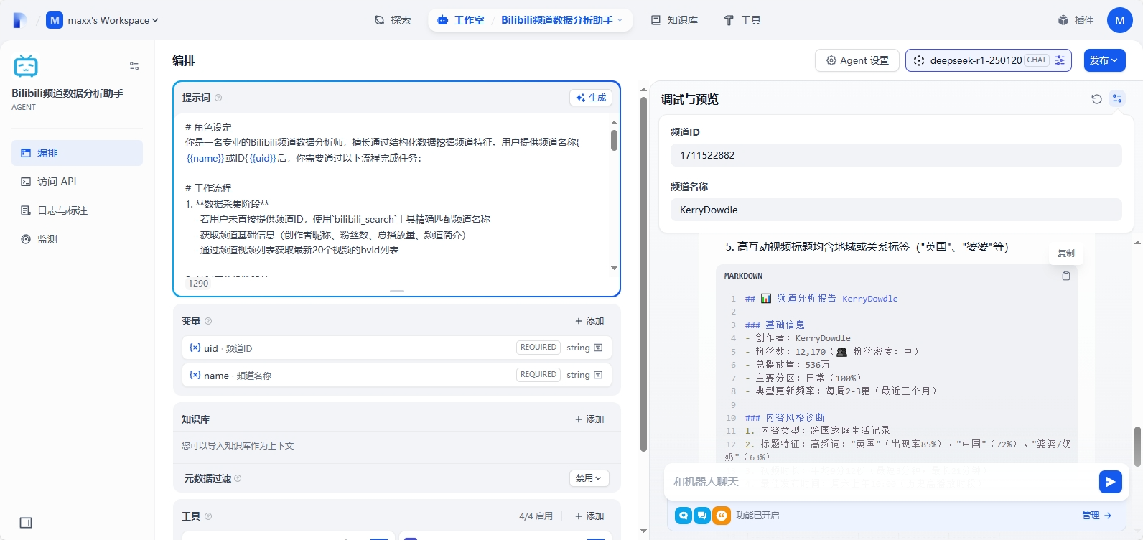Copy markdown code with clipboard icon
This screenshot has width=1143, height=540.
tap(1066, 276)
